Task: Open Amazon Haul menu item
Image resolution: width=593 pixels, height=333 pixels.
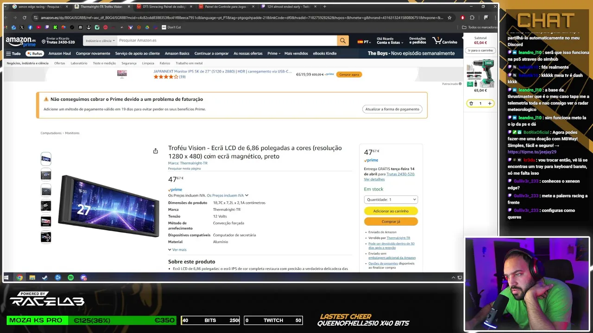Action: tap(60, 53)
